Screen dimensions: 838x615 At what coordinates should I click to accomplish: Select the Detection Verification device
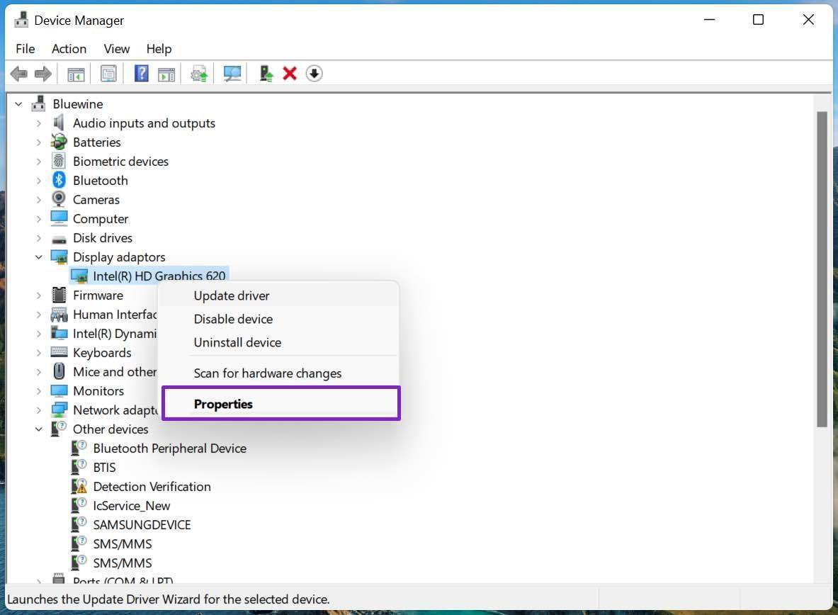152,487
